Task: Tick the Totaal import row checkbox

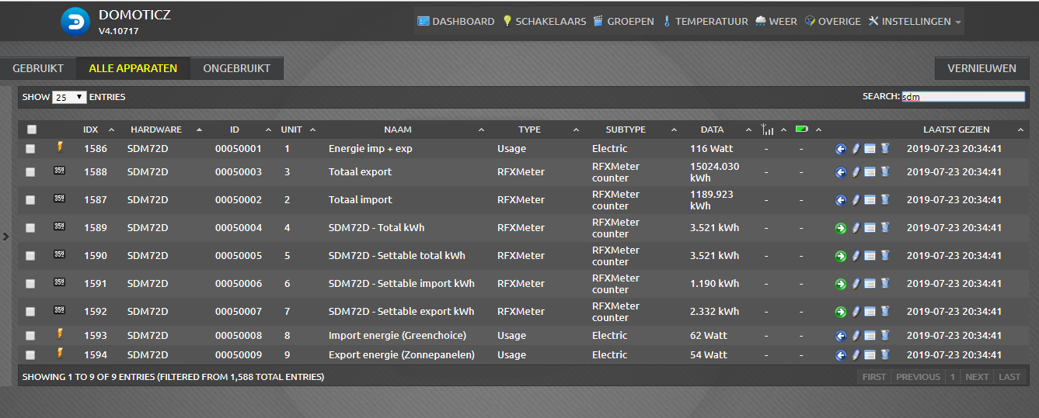Action: [x=30, y=200]
